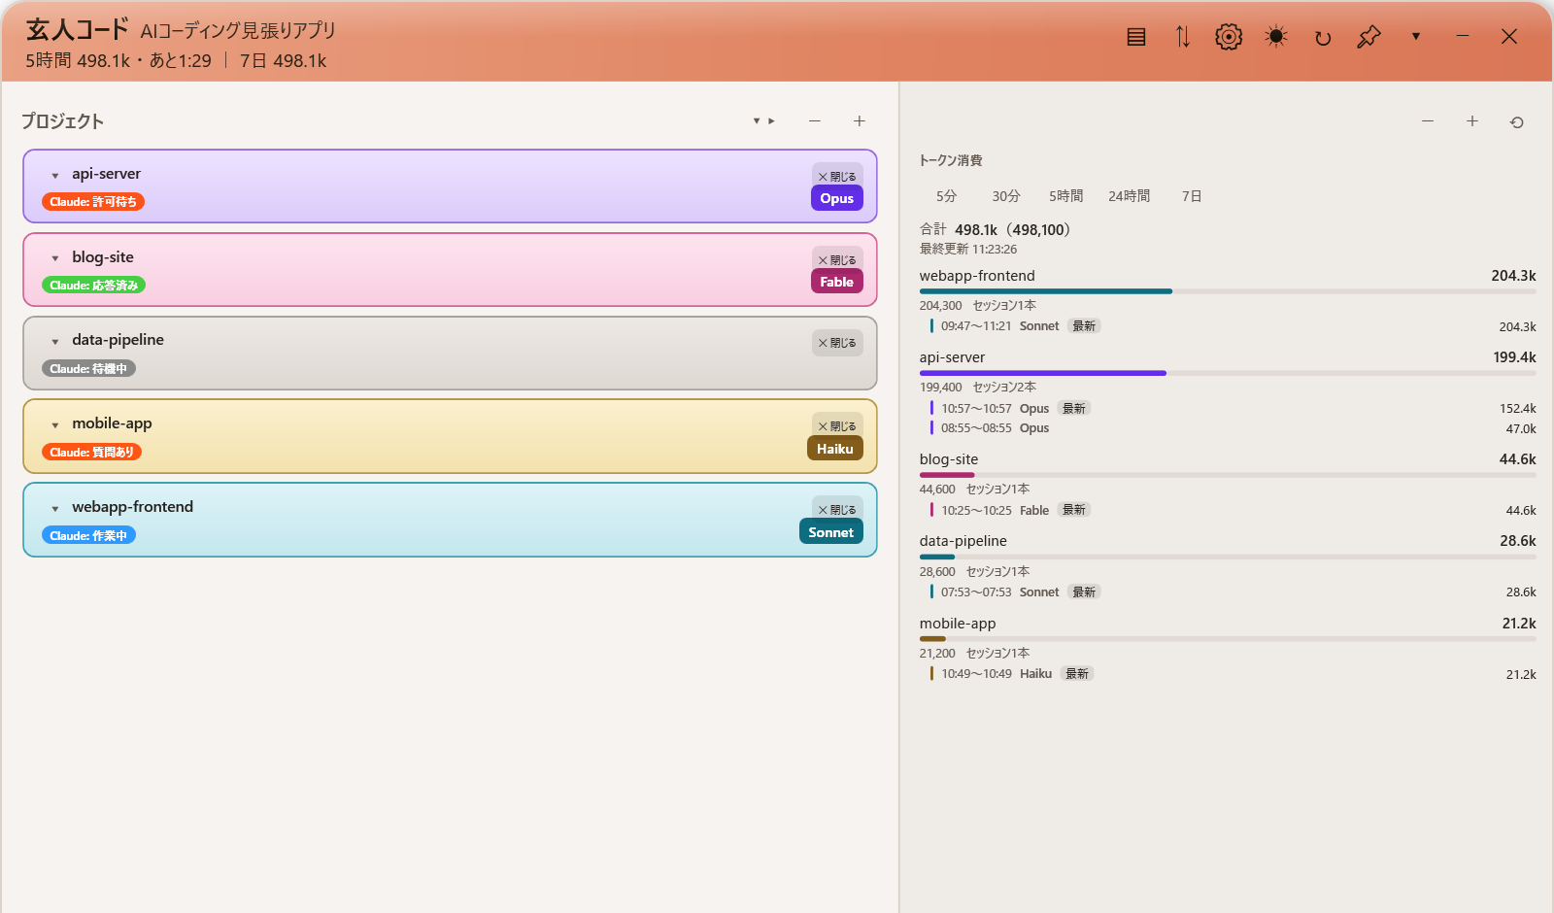Viewport: 1554px width, 913px height.
Task: Collapse the blog-site project card
Action: point(55,258)
